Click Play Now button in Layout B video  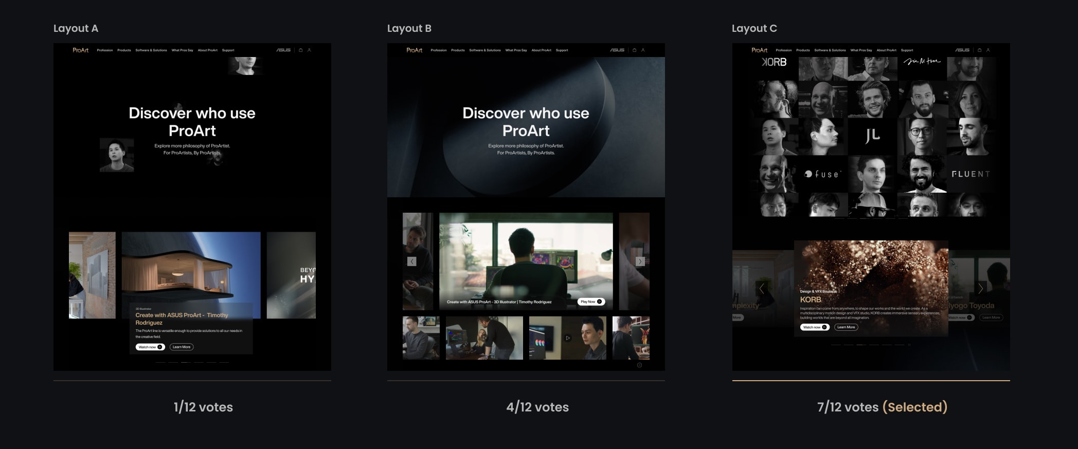click(x=591, y=302)
